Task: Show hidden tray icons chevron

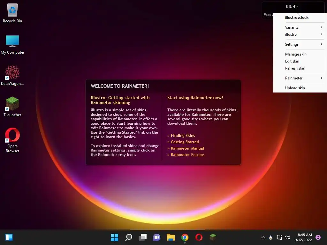Action: (x=263, y=237)
